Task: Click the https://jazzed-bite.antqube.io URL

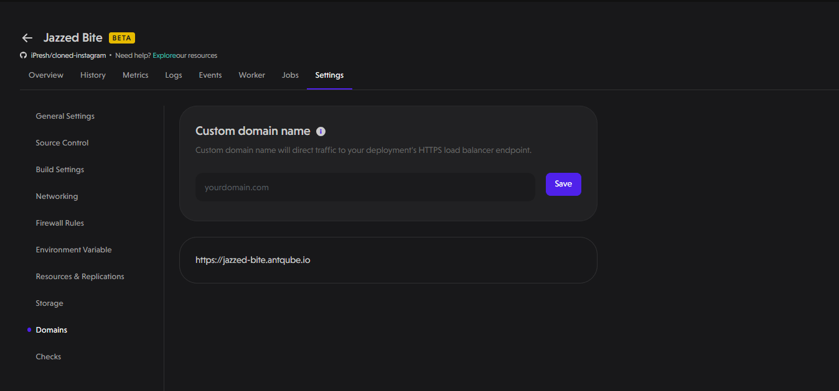Action: tap(253, 260)
